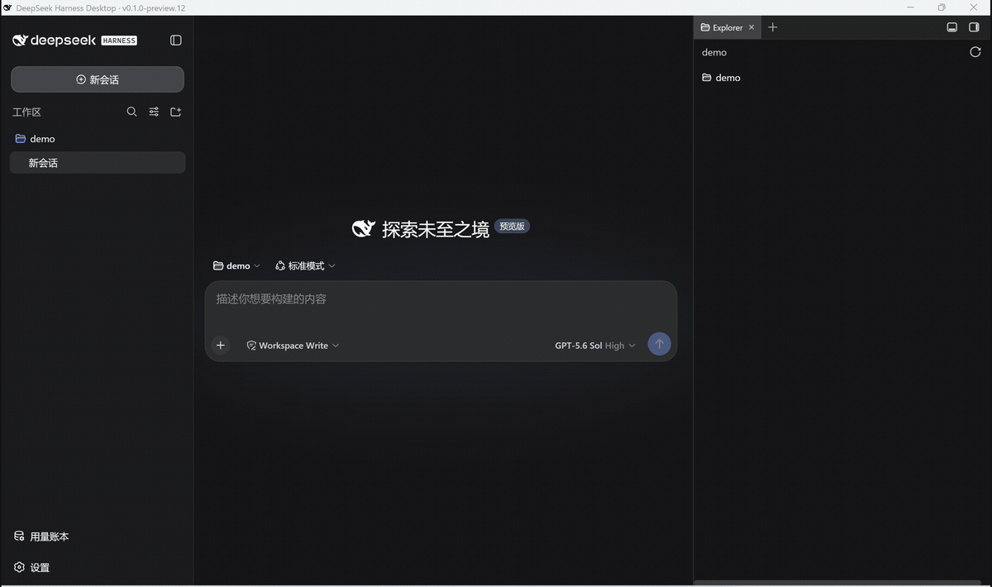Search workspaces with the magnifier icon
The image size is (992, 587).
(x=131, y=112)
